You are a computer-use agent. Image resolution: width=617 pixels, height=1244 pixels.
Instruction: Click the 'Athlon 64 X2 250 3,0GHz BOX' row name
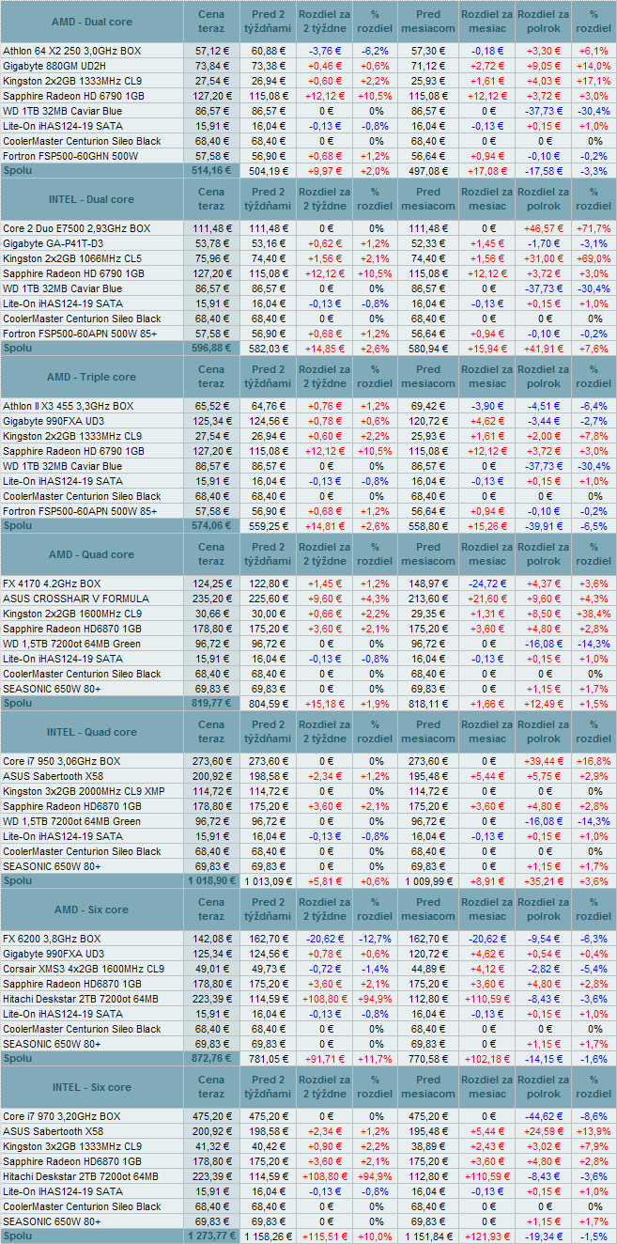[72, 51]
